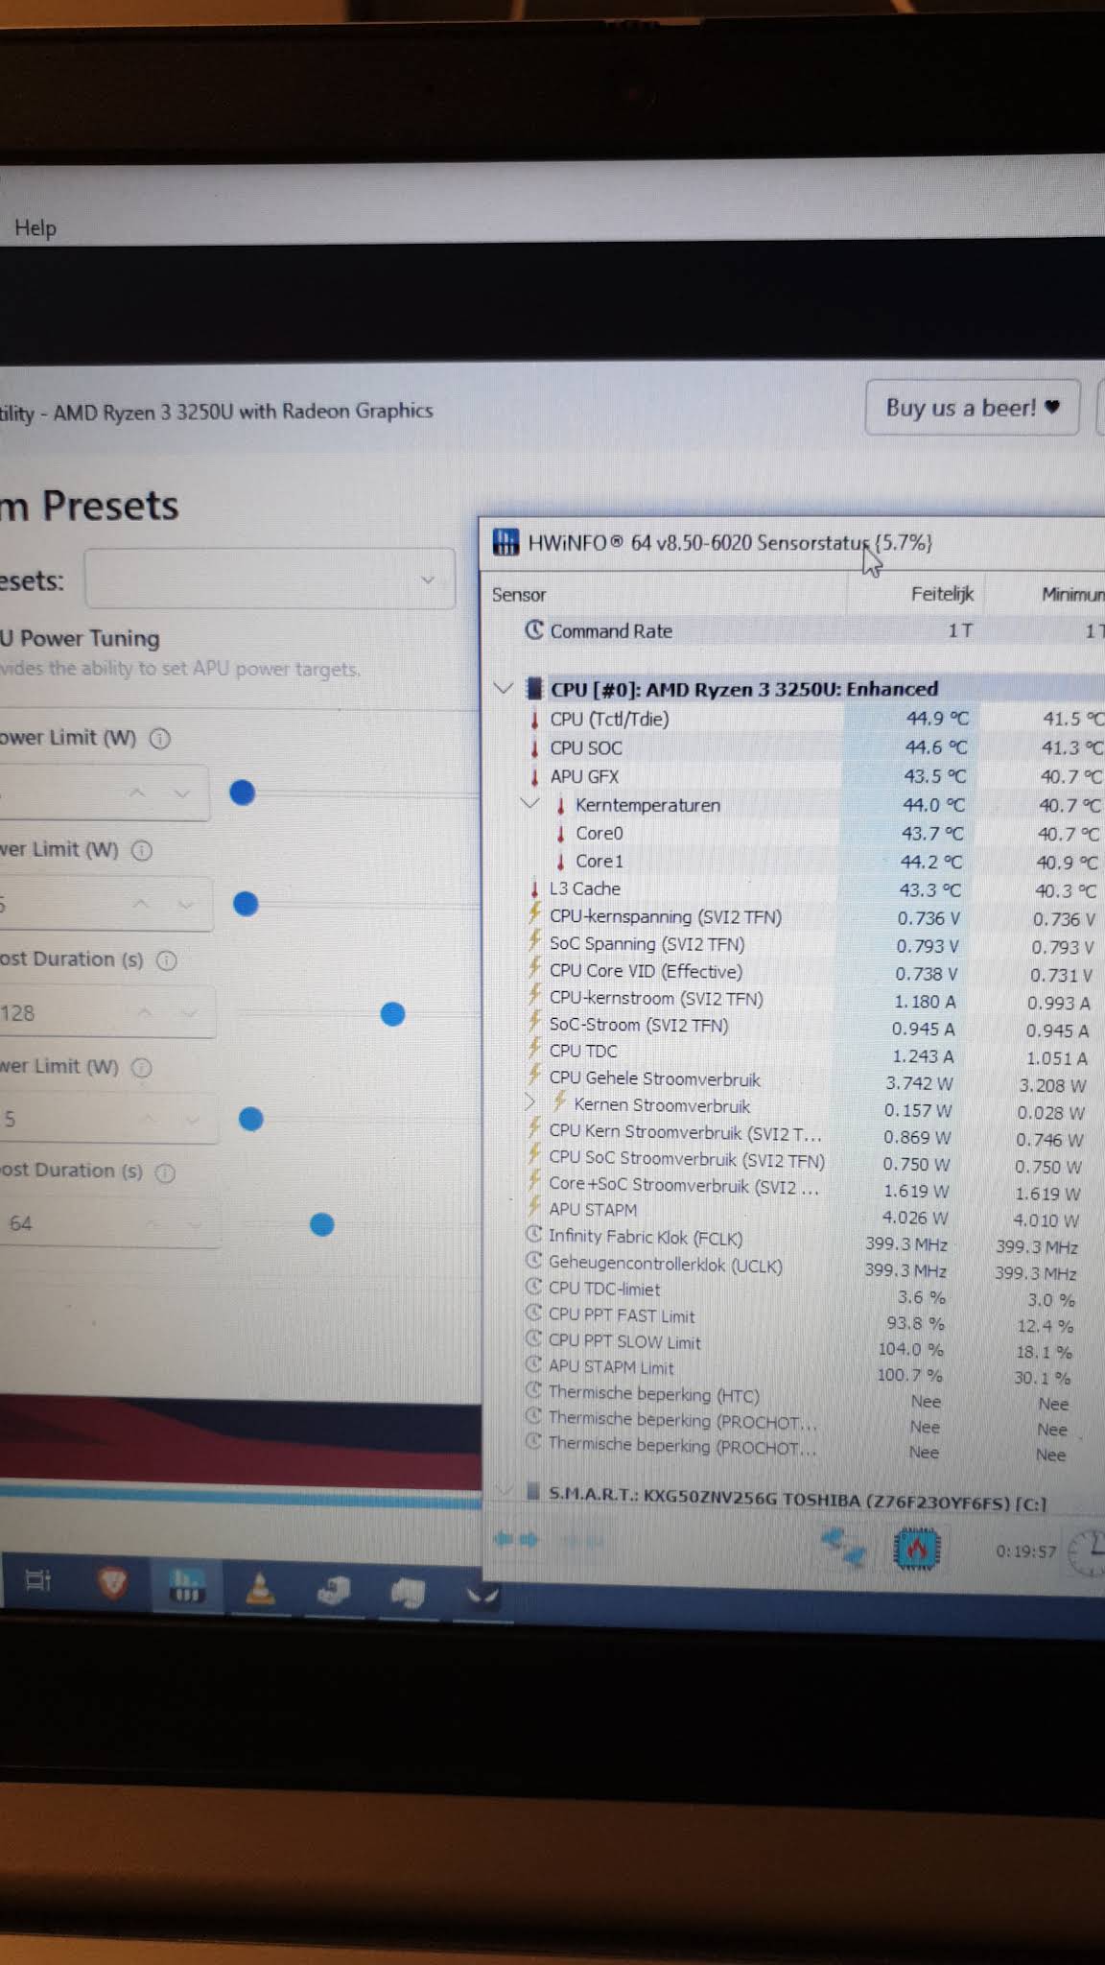Click the lightning icon on SoC Spanning row
The height and width of the screenshot is (1965, 1105).
coord(534,941)
